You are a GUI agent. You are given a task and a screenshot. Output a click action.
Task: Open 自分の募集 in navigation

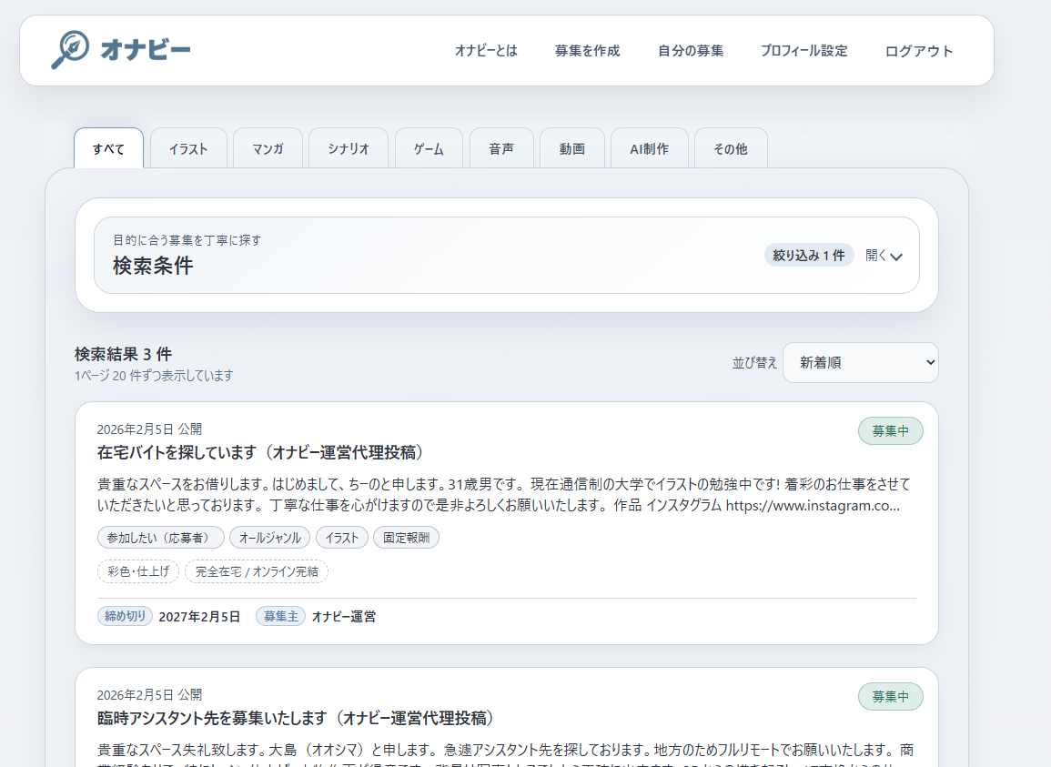pyautogui.click(x=691, y=51)
